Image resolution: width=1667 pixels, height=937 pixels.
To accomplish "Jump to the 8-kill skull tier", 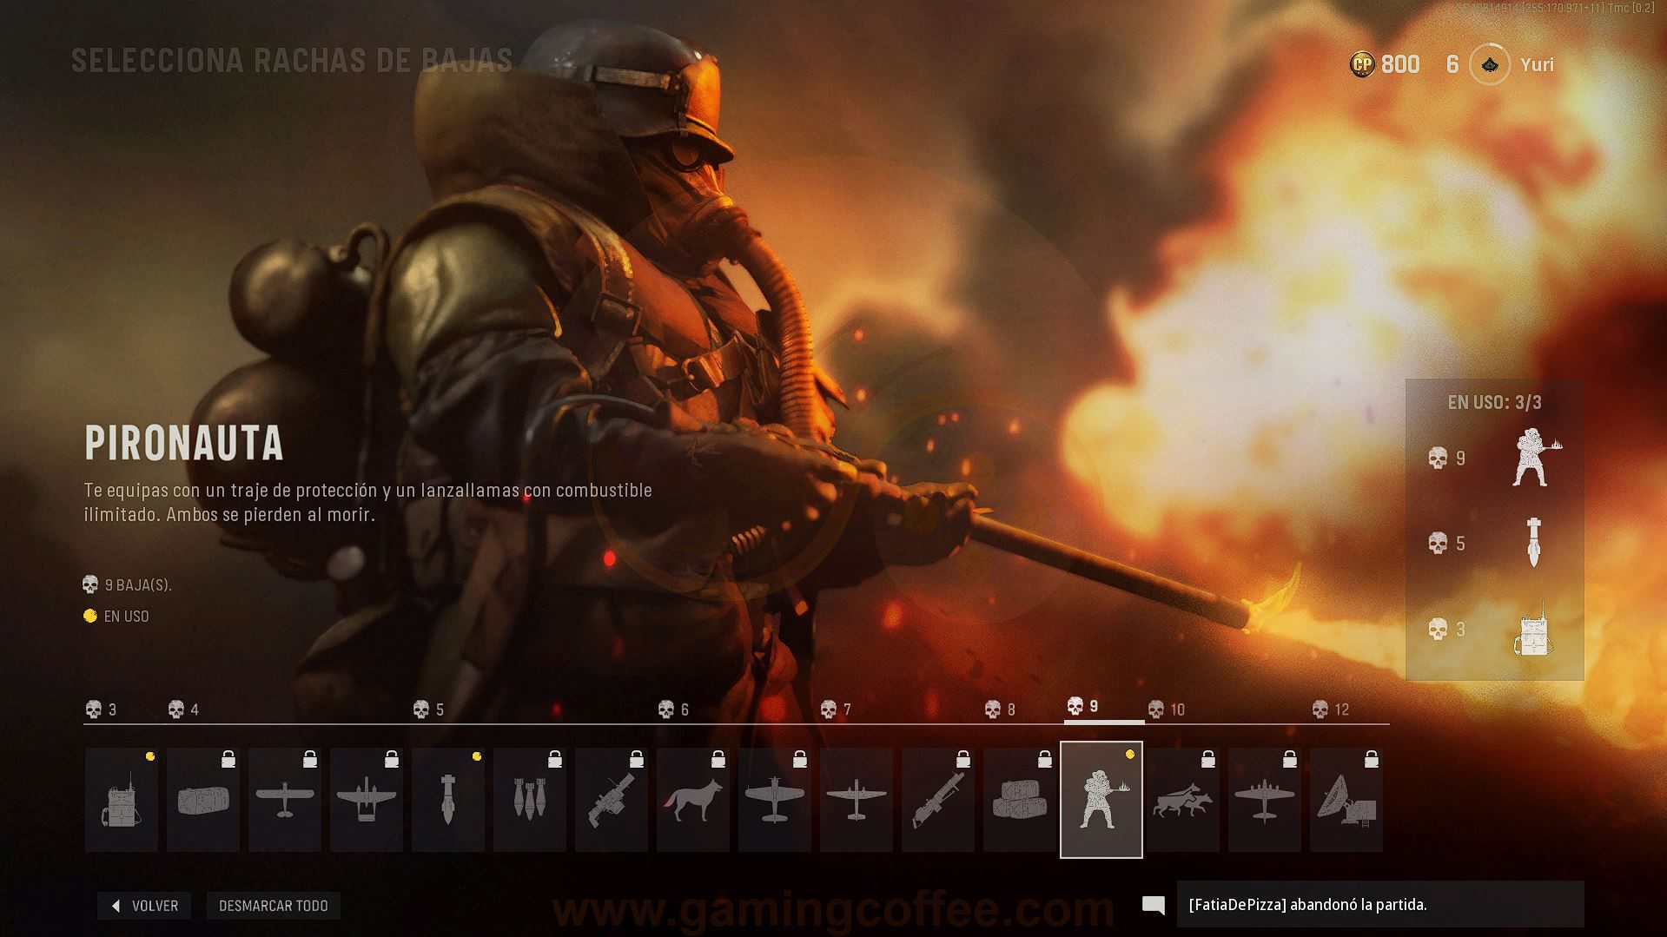I will coord(1000,709).
